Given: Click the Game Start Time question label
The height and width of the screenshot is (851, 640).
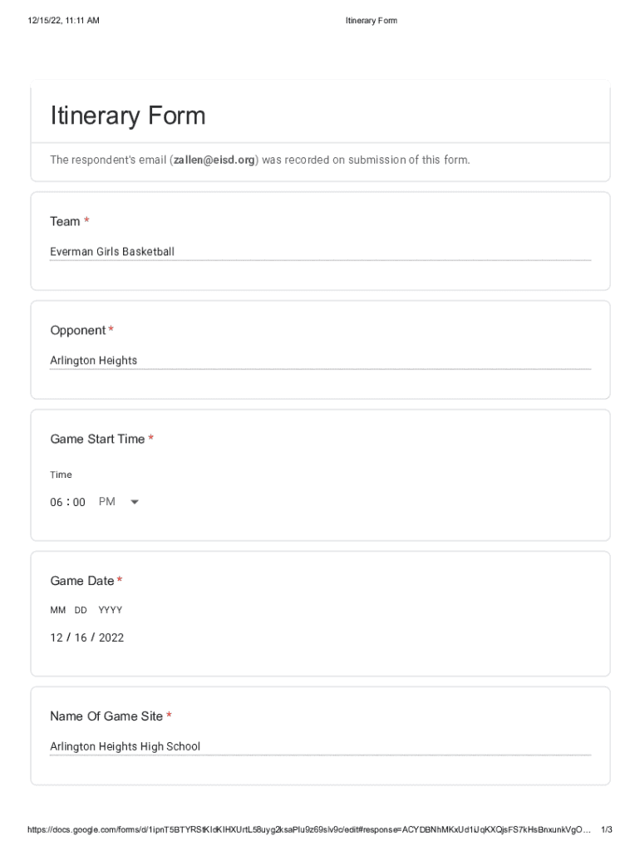Looking at the screenshot, I should pos(97,439).
